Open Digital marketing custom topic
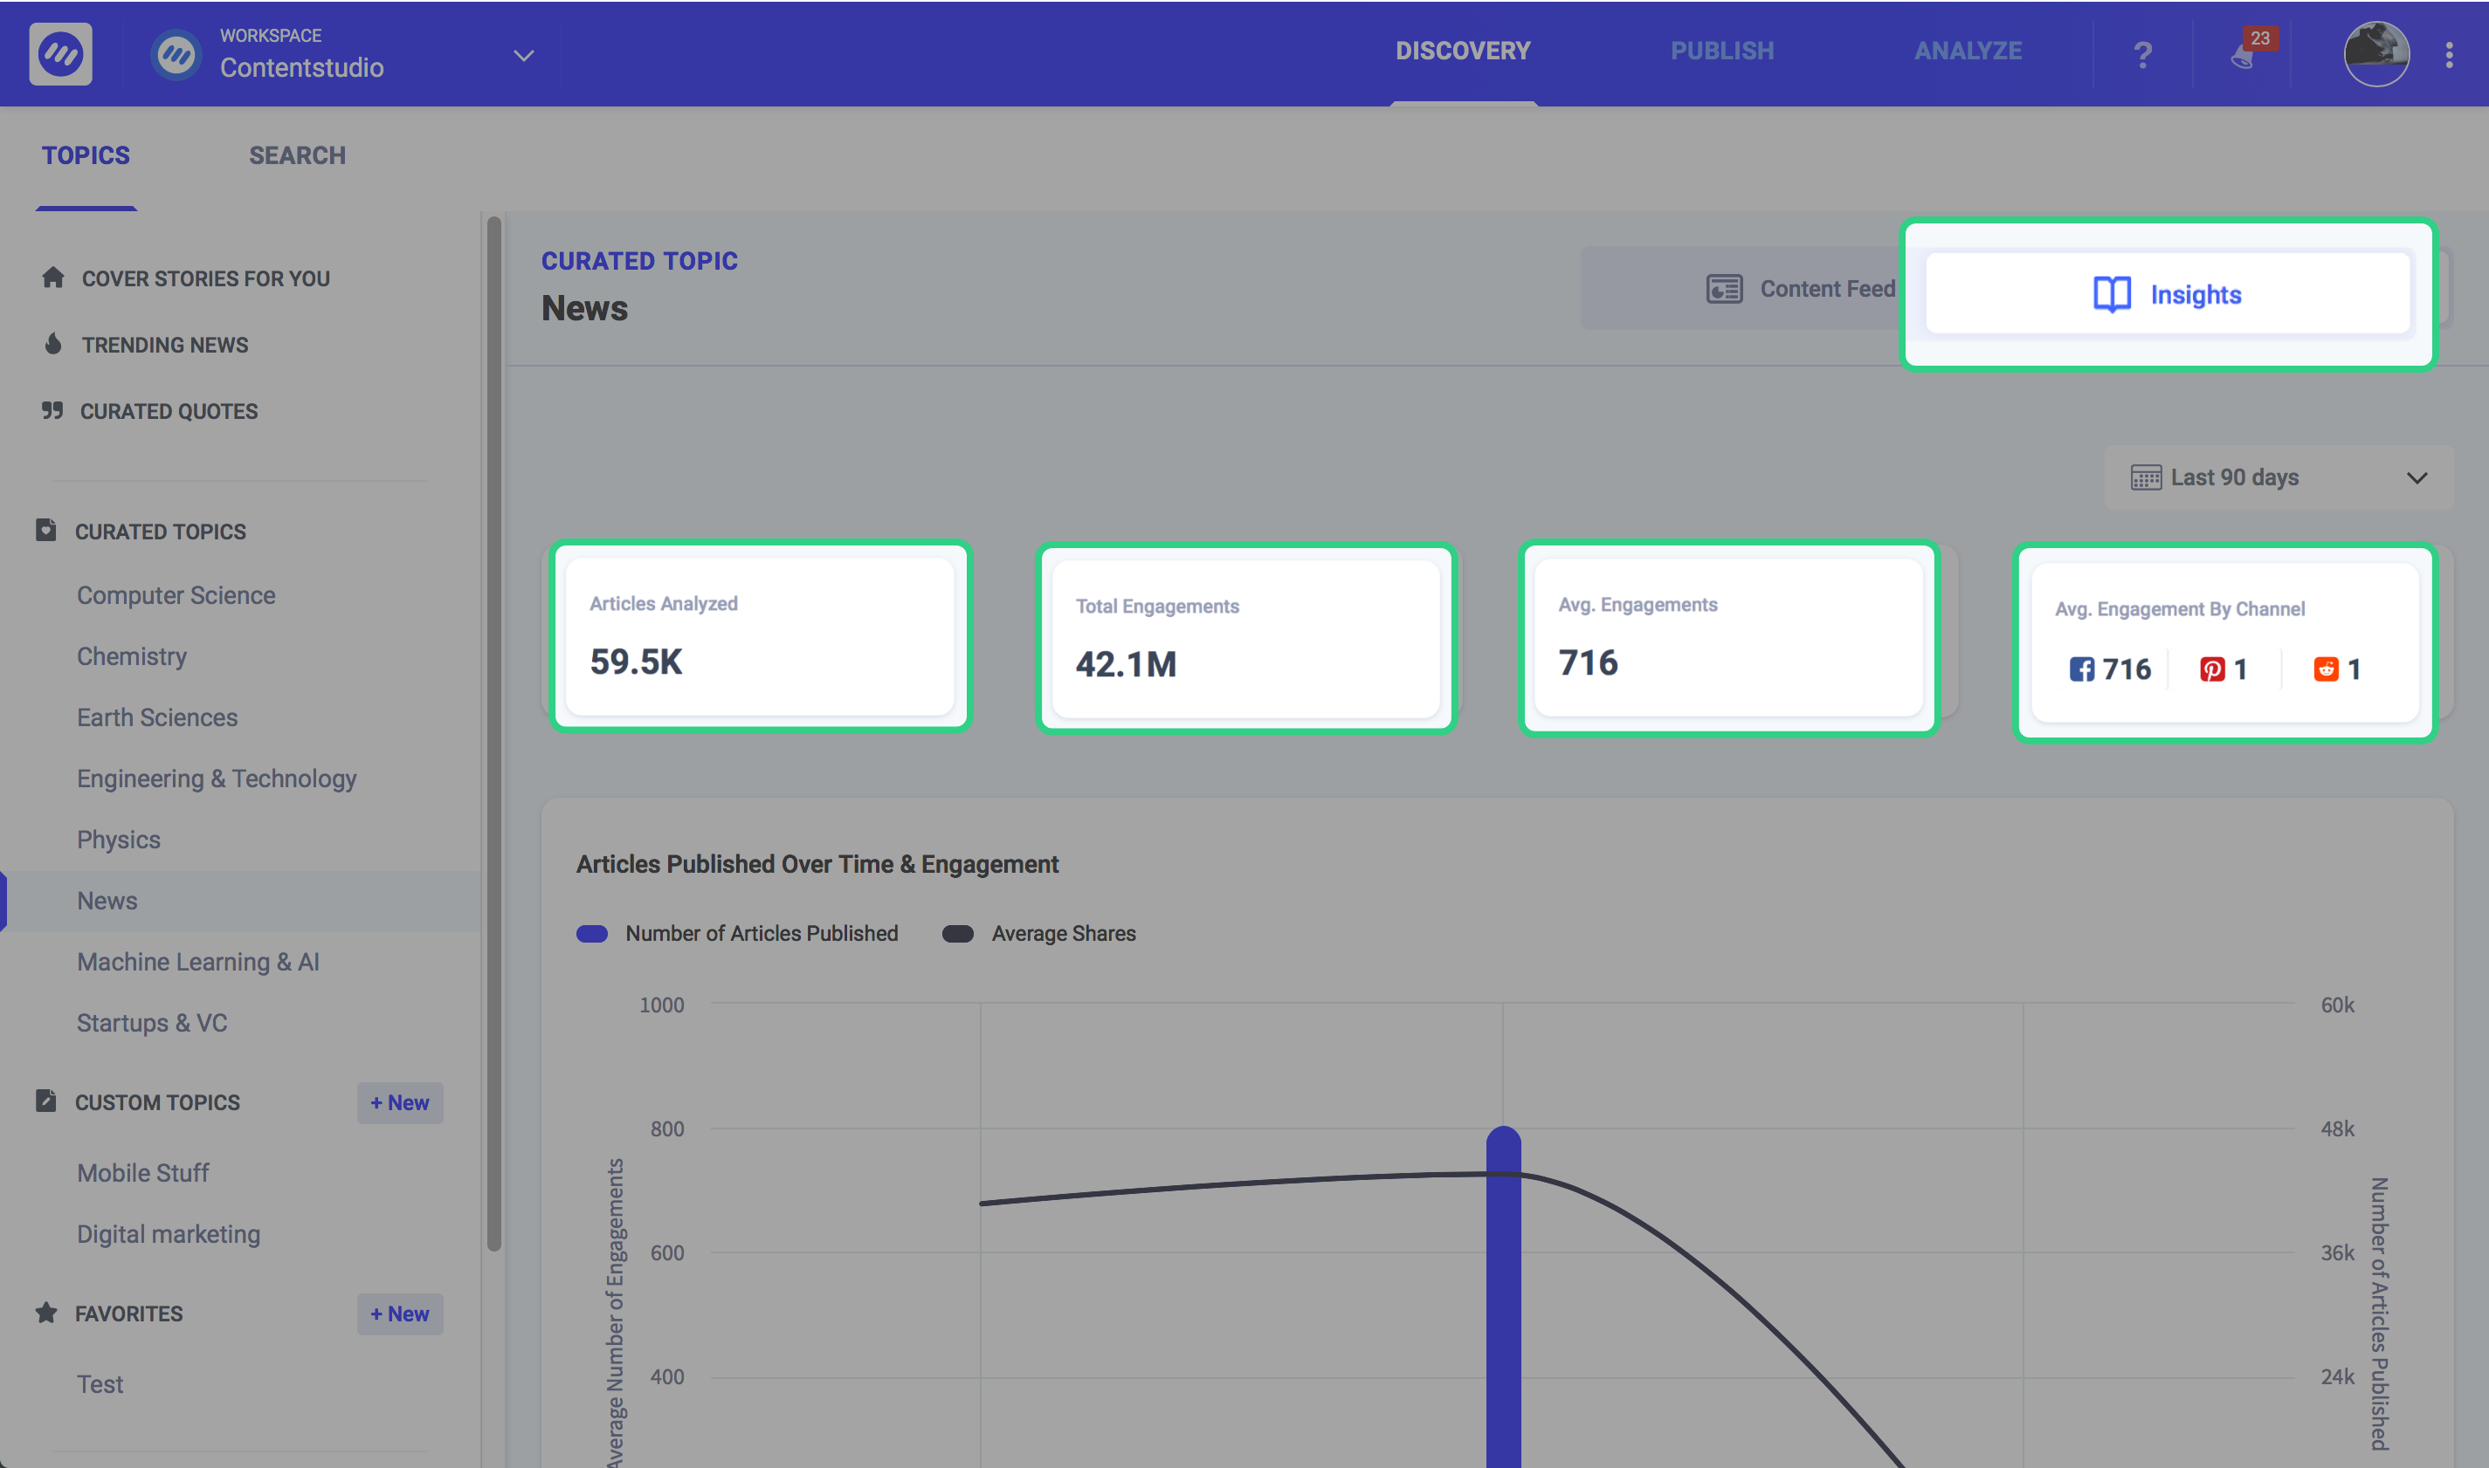 (169, 1235)
